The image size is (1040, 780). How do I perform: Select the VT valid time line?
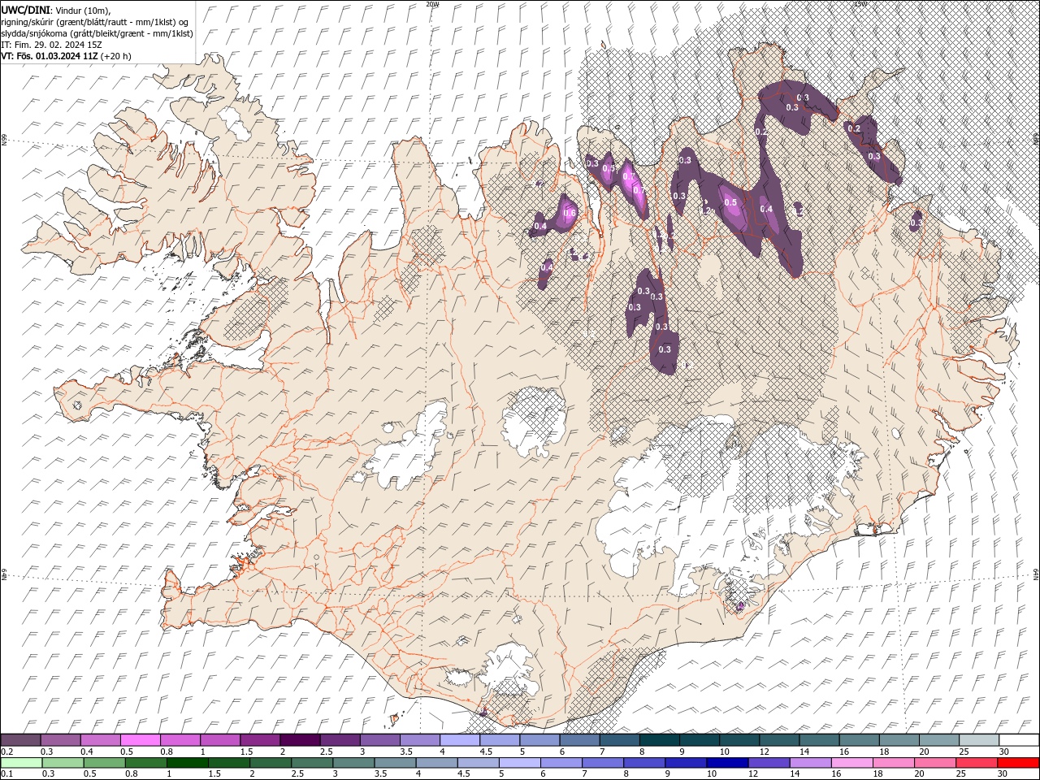pos(65,56)
